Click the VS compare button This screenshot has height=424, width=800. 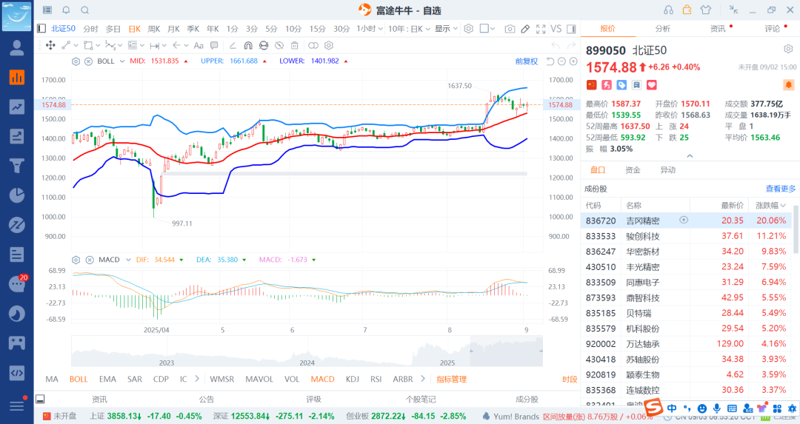click(x=556, y=29)
